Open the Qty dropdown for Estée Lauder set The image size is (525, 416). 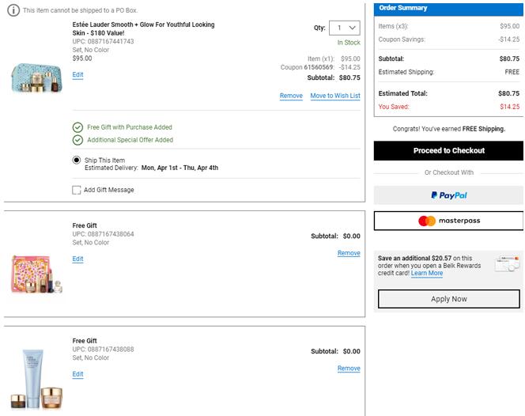(345, 28)
